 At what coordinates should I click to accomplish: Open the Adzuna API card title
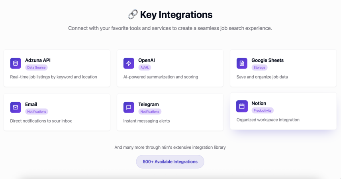click(37, 60)
